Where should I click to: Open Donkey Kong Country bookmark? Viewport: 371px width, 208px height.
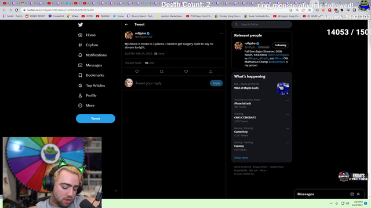tap(228, 16)
